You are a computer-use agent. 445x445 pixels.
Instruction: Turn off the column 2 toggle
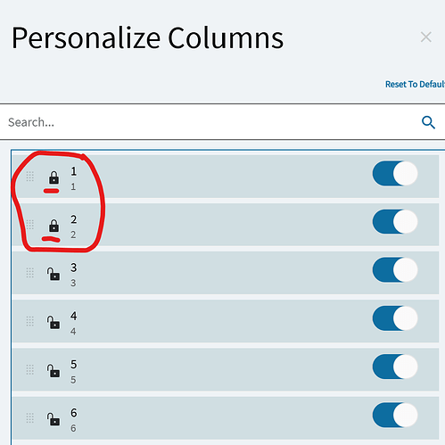pyautogui.click(x=395, y=222)
